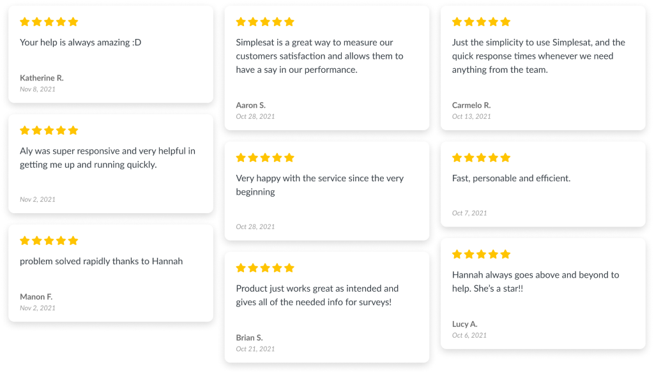
Task: Click the star rating on Lucy A.'s review
Action: (x=481, y=255)
